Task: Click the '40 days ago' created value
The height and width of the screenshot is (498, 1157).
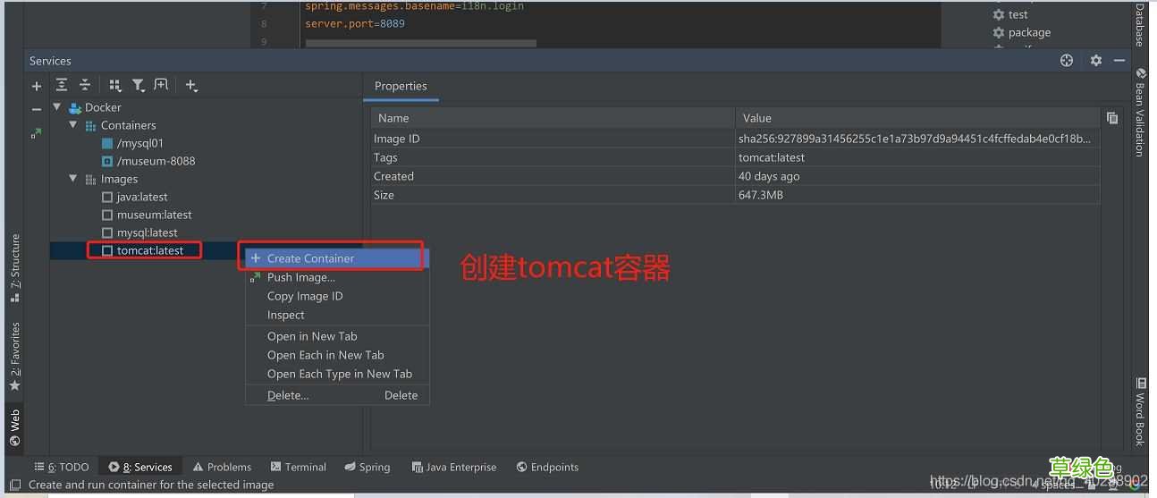Action: pos(769,176)
